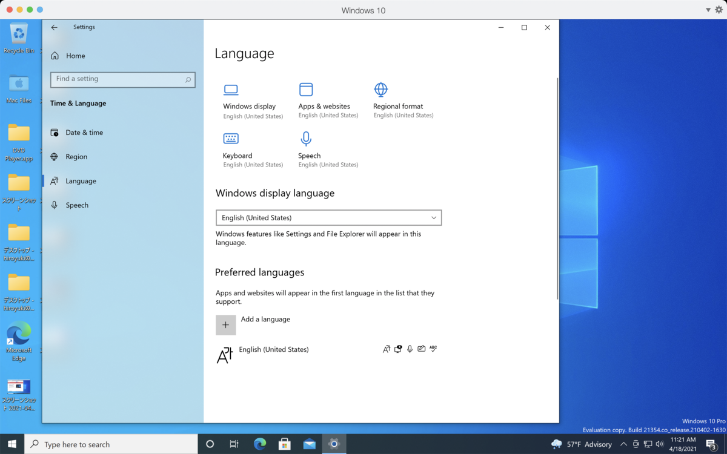
Task: Click the handwriting feature icon
Action: [x=421, y=349]
